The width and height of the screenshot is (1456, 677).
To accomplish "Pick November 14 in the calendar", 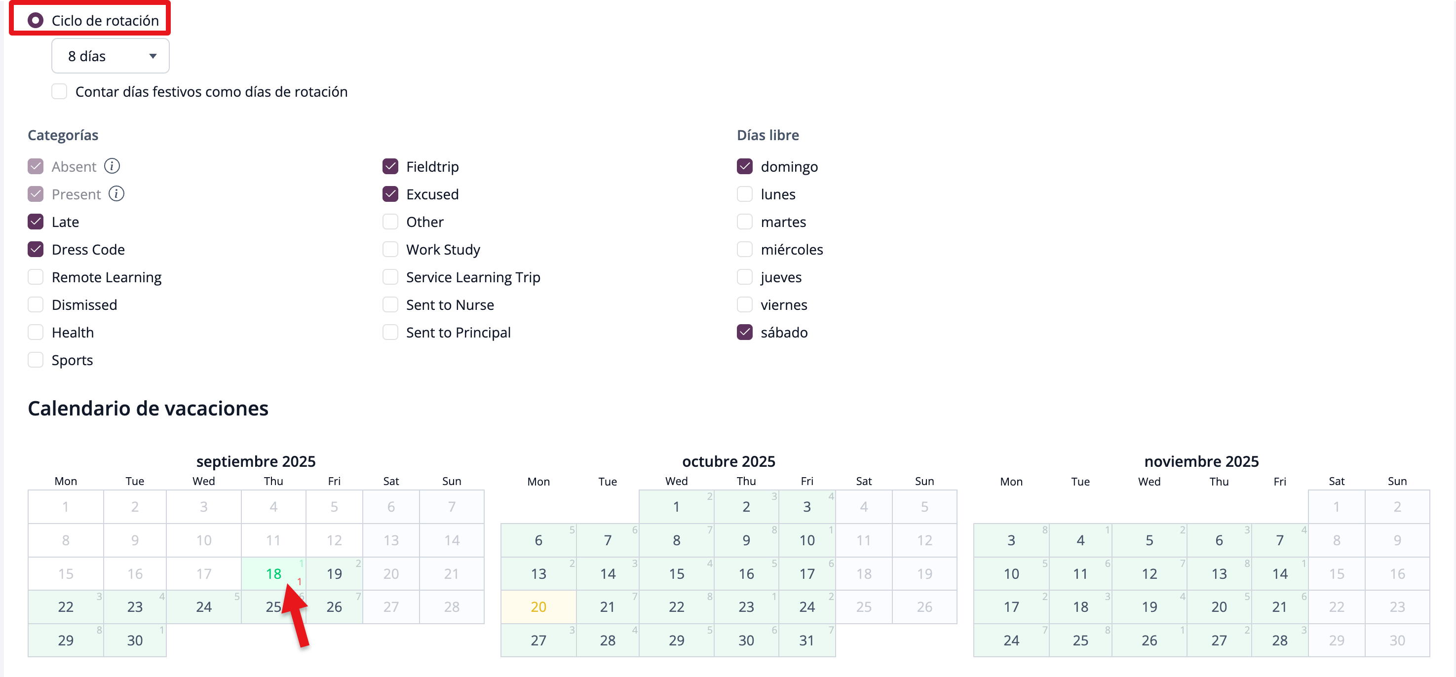I will pos(1279,573).
